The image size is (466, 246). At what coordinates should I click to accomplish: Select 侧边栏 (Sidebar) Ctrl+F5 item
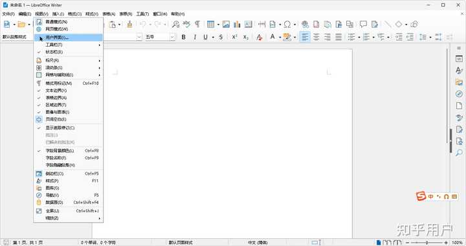tap(69, 173)
